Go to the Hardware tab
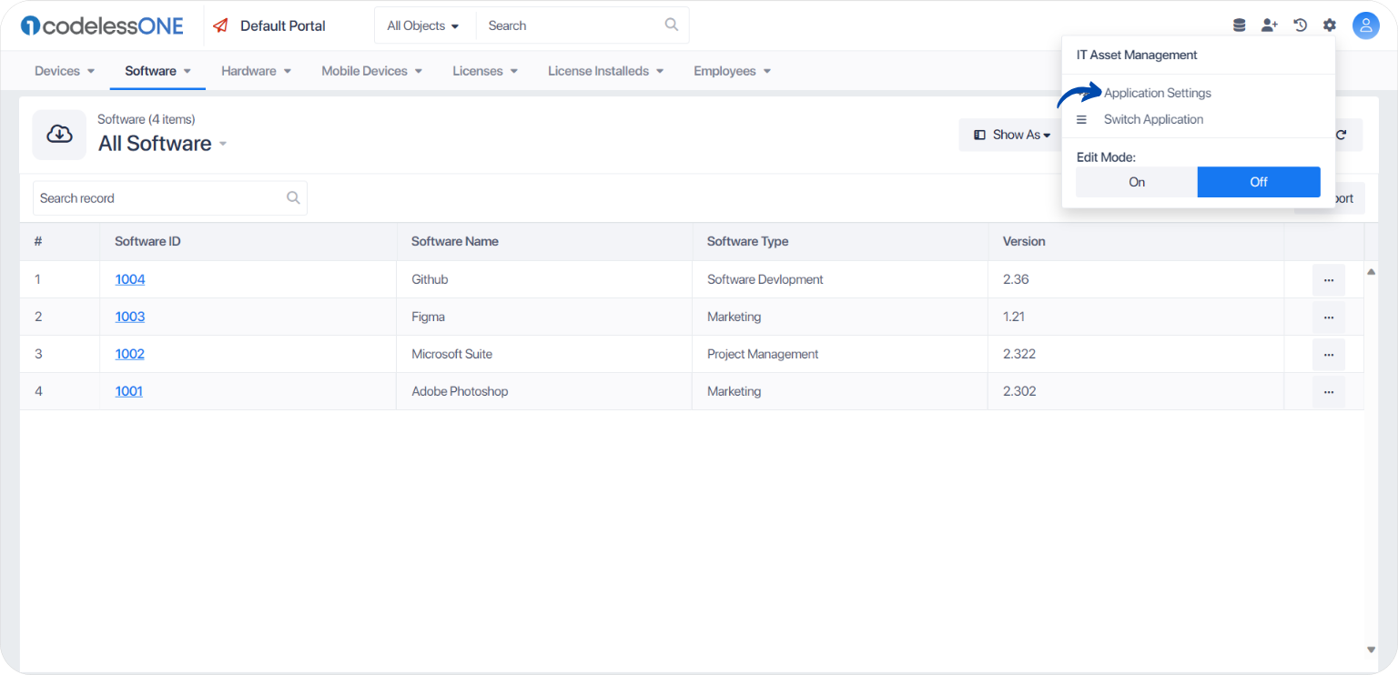1398x675 pixels. (x=248, y=71)
